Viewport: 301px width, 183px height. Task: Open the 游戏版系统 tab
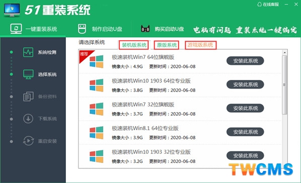coord(201,45)
